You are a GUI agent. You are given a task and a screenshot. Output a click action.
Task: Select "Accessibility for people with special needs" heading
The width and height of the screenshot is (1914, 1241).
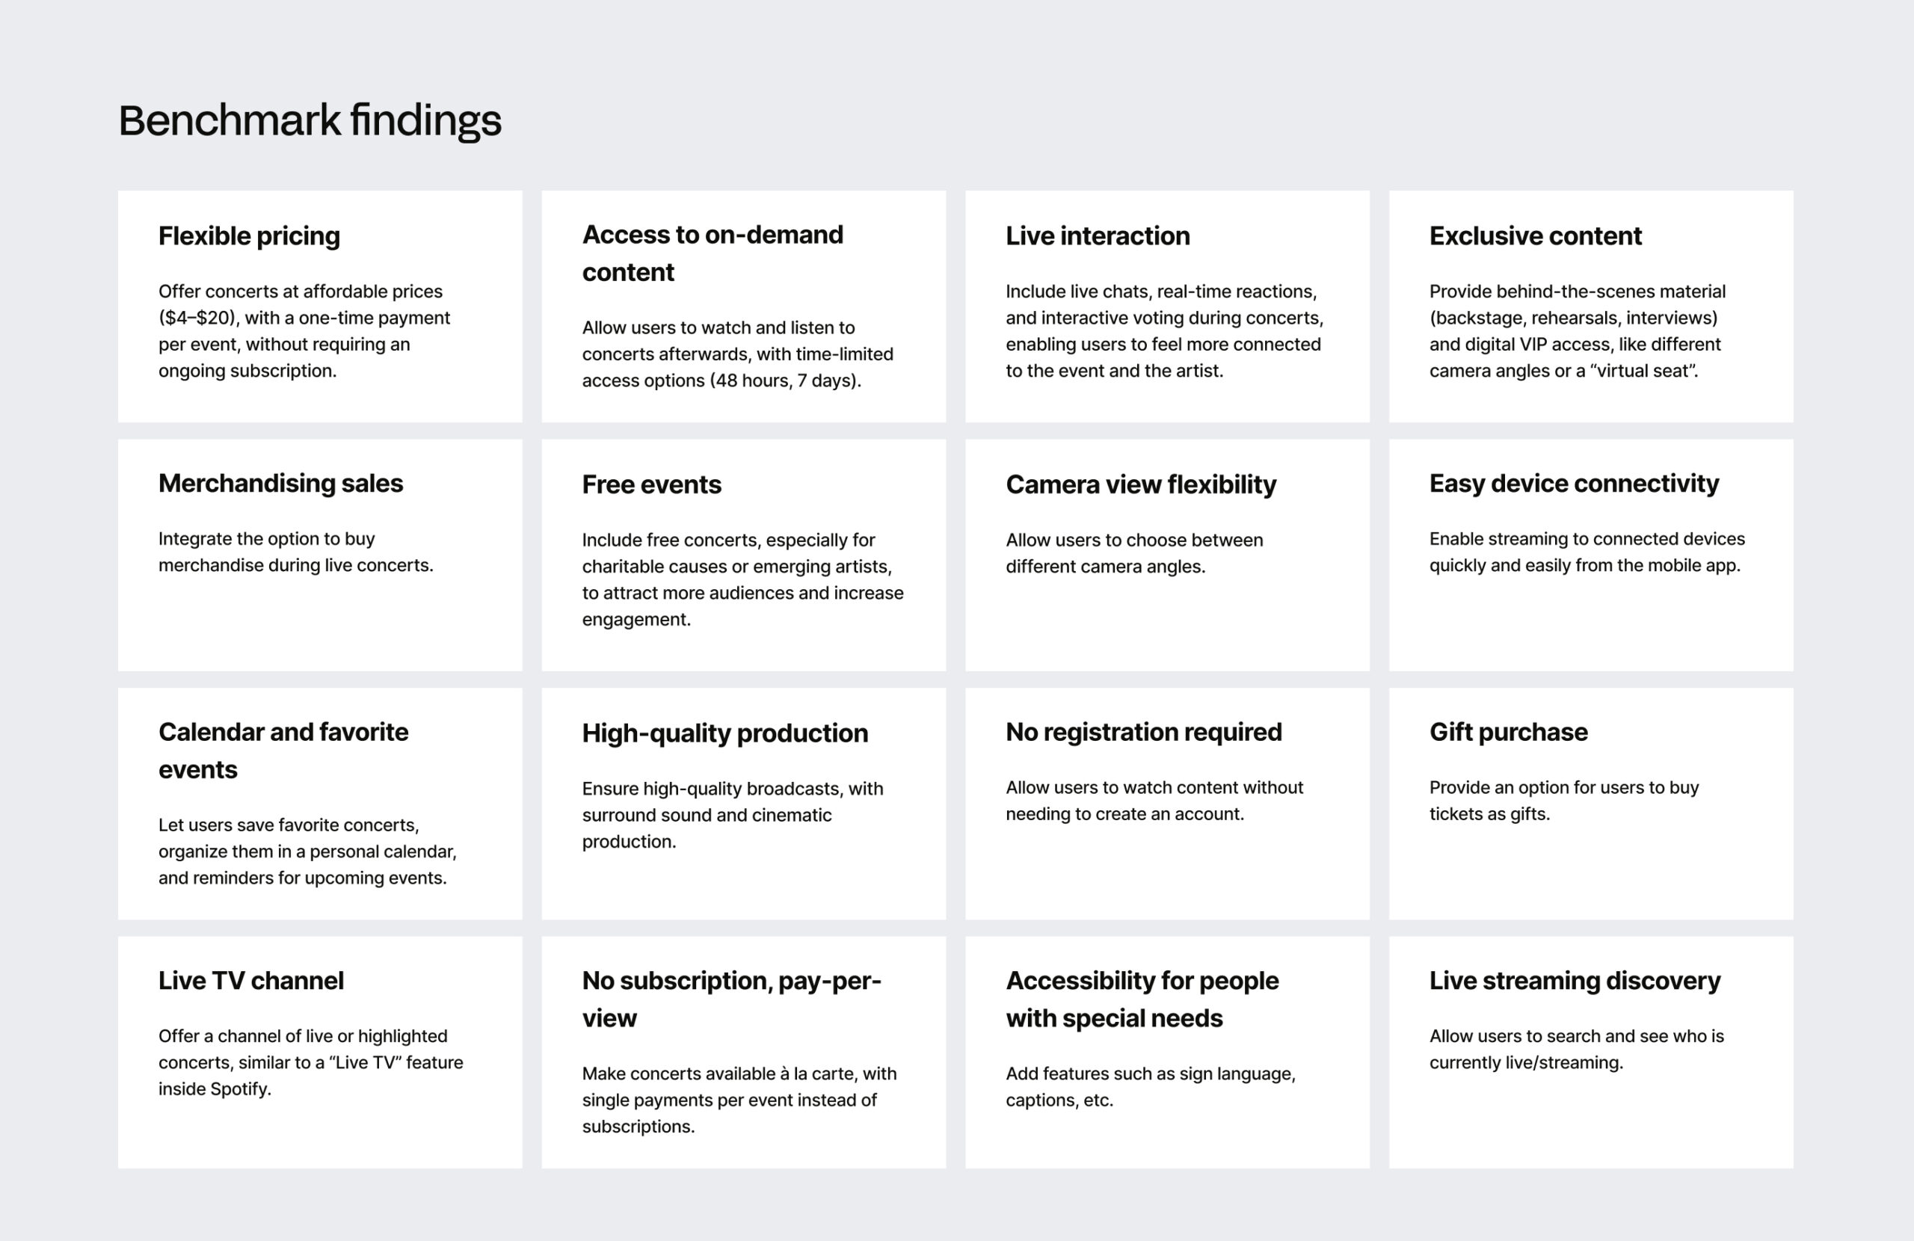pos(1142,999)
